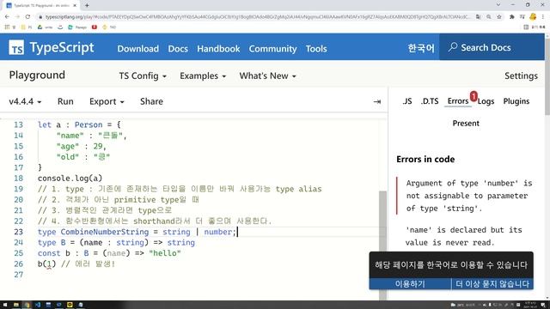Click the Share button
Image resolution: width=550 pixels, height=309 pixels.
[151, 101]
